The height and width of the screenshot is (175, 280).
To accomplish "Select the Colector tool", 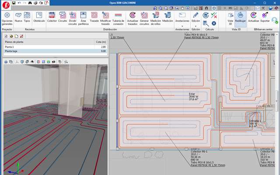I will 52,17.
